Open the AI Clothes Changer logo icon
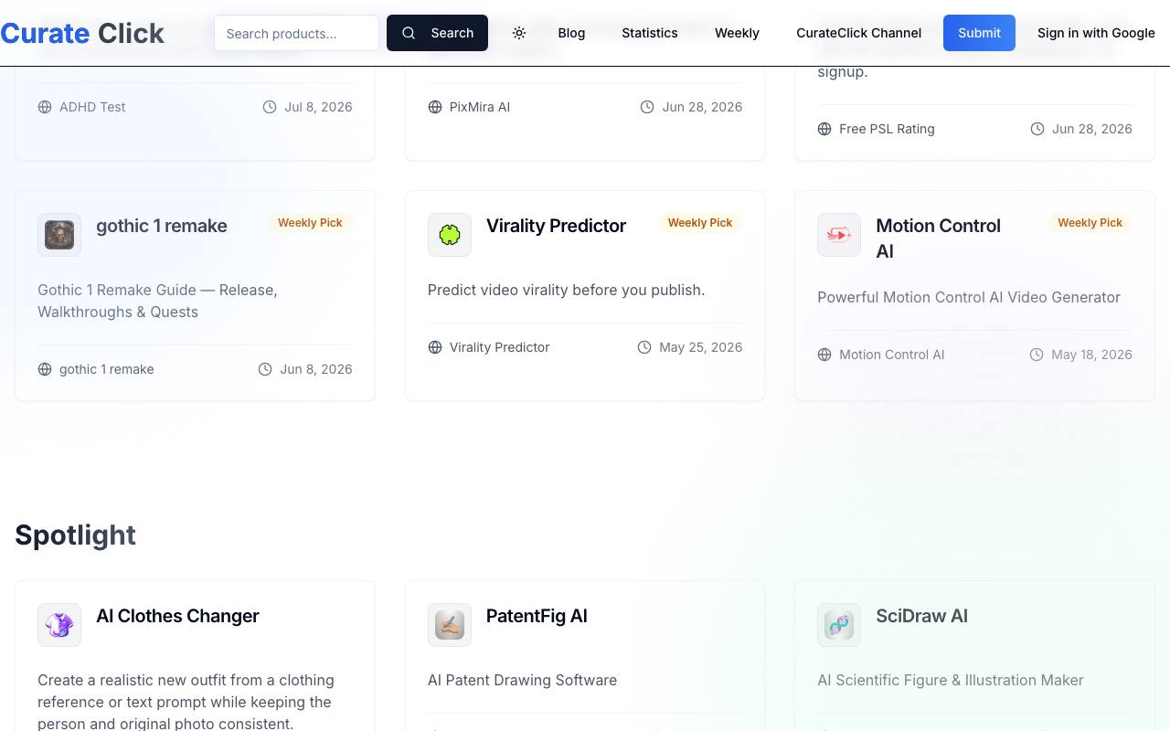The width and height of the screenshot is (1170, 731). coord(59,625)
